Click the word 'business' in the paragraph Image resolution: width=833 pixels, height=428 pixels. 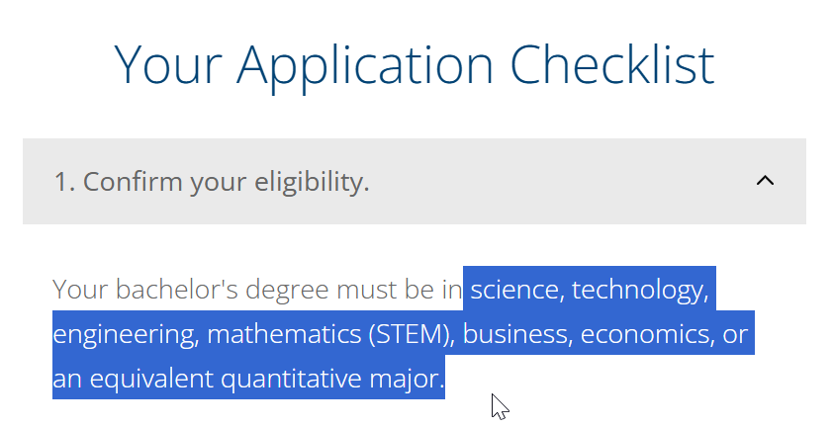click(514, 334)
